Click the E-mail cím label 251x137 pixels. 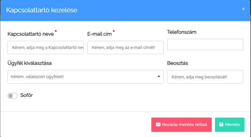coord(100,34)
